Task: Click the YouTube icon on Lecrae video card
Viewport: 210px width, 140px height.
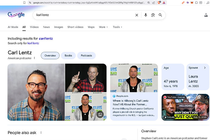Action: (x=165, y=97)
